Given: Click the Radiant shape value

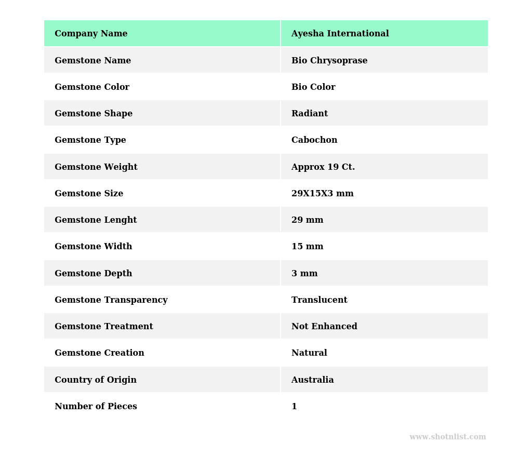Looking at the screenshot, I should point(310,114).
